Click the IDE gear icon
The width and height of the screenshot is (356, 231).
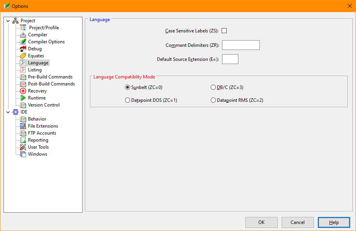coord(16,112)
